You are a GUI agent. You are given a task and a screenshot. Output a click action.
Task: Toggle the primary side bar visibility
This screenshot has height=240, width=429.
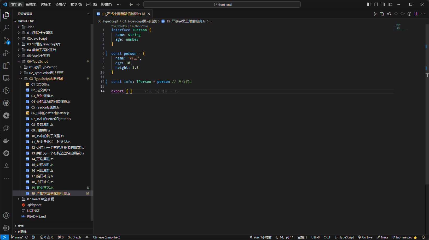click(x=369, y=4)
